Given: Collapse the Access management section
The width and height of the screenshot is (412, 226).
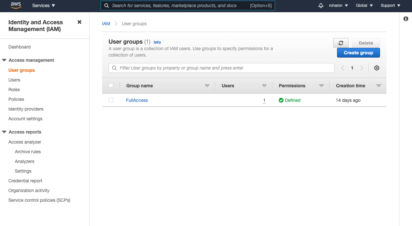Looking at the screenshot, I should [x=4, y=60].
